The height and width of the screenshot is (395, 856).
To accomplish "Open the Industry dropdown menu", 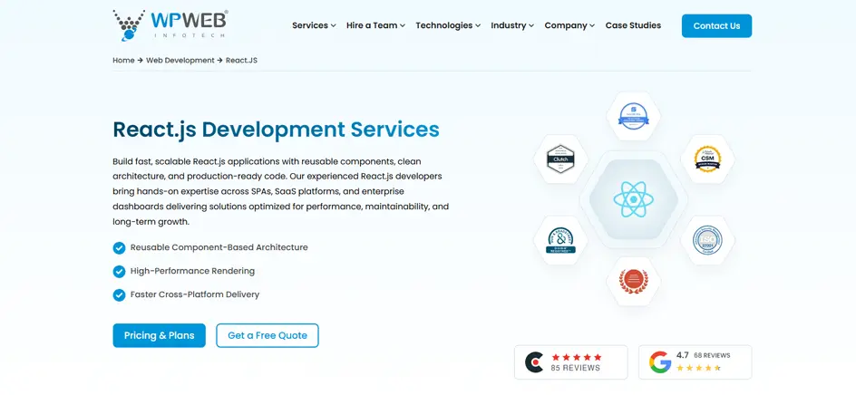I will pyautogui.click(x=512, y=25).
